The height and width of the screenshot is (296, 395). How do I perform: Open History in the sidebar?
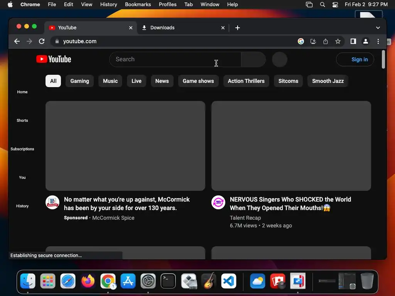coord(22,206)
